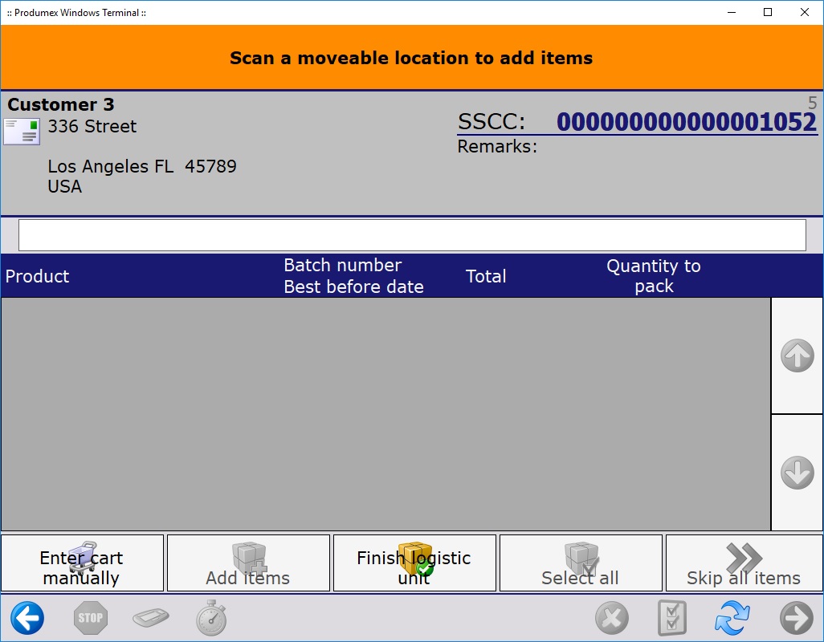Open the checklist verification icon
The width and height of the screenshot is (824, 642).
point(672,618)
